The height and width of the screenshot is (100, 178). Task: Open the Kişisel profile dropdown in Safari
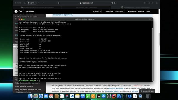(32, 3)
